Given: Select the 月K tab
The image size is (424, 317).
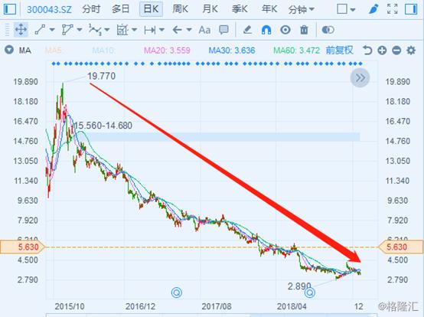Looking at the screenshot, I should click(x=210, y=9).
